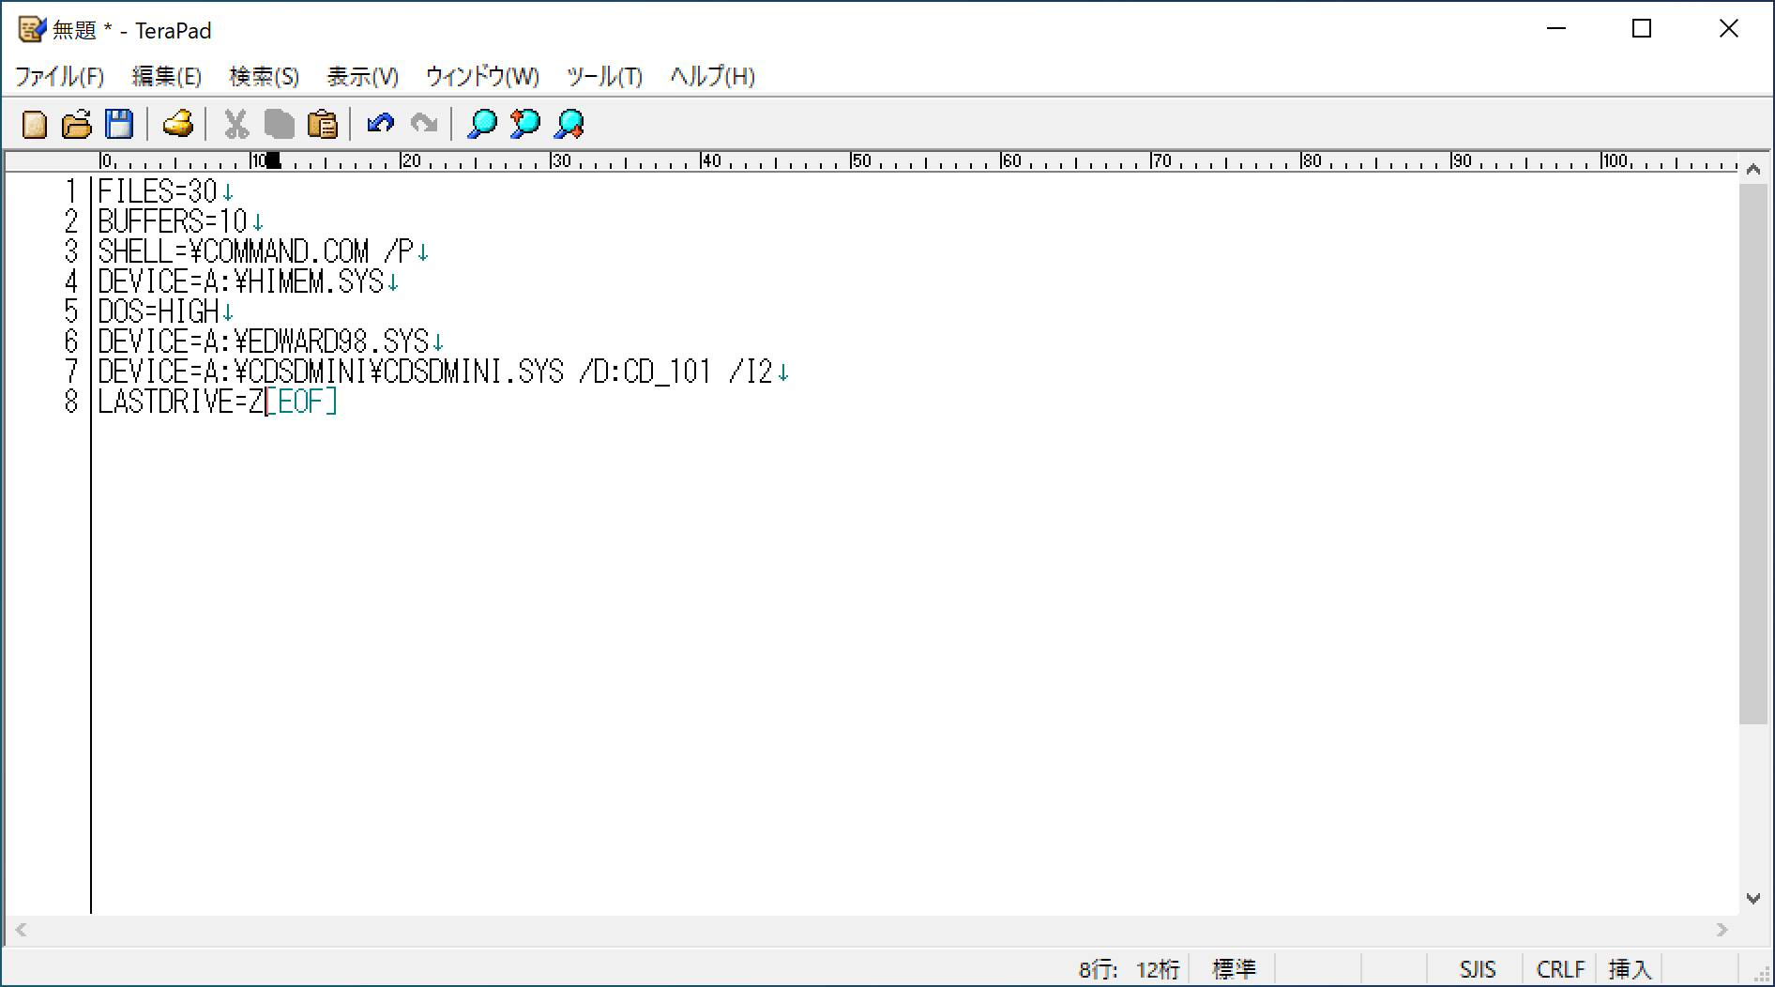Viewport: 1775px width, 987px height.
Task: Open the 検索(S) menu
Action: [x=265, y=76]
